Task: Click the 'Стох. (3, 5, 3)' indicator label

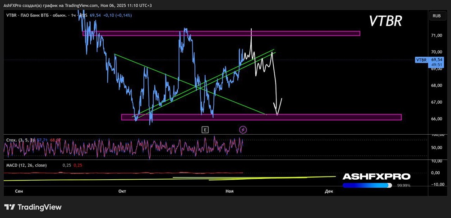Action: pyautogui.click(x=20, y=140)
